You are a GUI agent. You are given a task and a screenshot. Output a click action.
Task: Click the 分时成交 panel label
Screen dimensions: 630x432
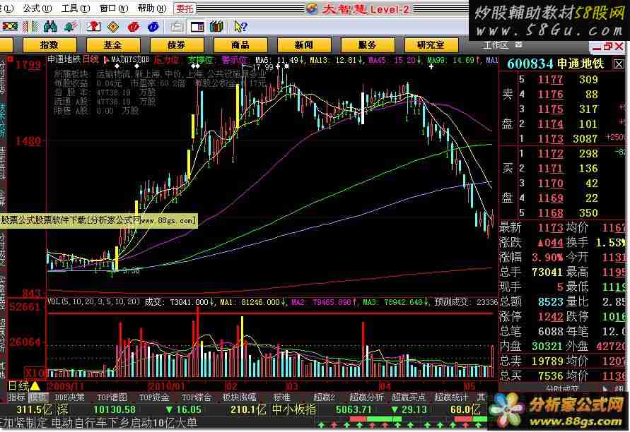[562, 389]
